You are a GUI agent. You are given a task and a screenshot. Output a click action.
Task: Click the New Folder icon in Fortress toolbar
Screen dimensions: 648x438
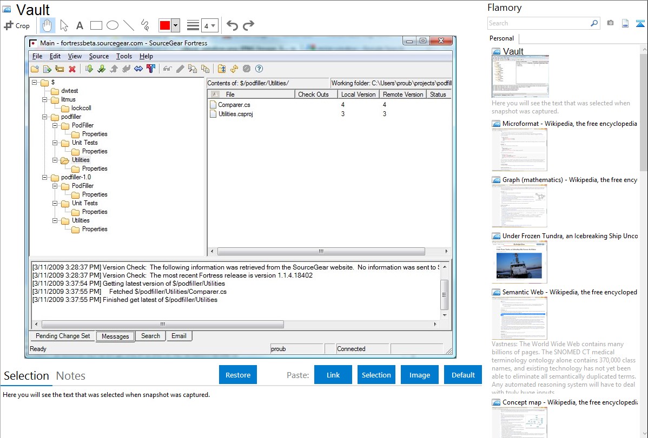tap(35, 69)
